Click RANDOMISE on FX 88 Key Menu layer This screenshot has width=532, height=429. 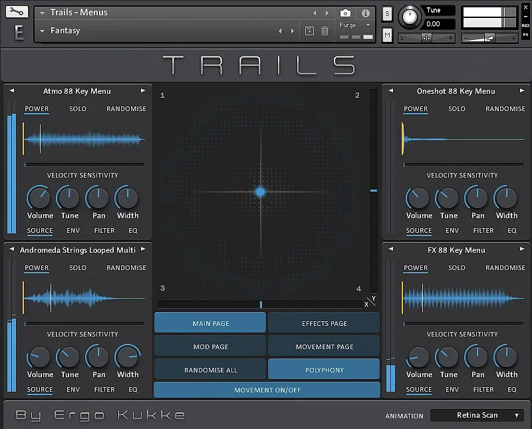click(x=505, y=268)
